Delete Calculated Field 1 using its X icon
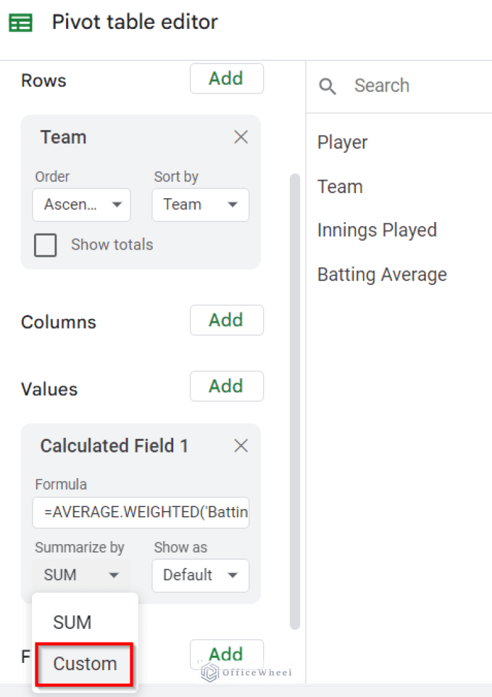The width and height of the screenshot is (492, 697). tap(241, 445)
